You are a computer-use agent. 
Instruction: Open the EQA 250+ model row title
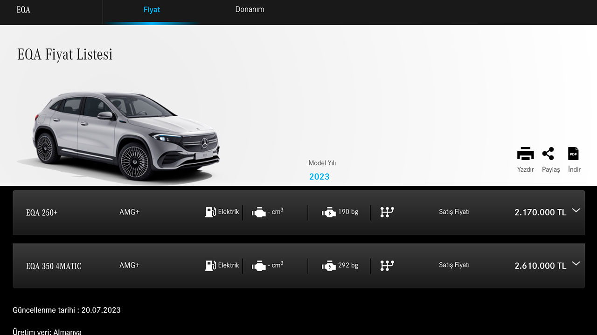[42, 213]
